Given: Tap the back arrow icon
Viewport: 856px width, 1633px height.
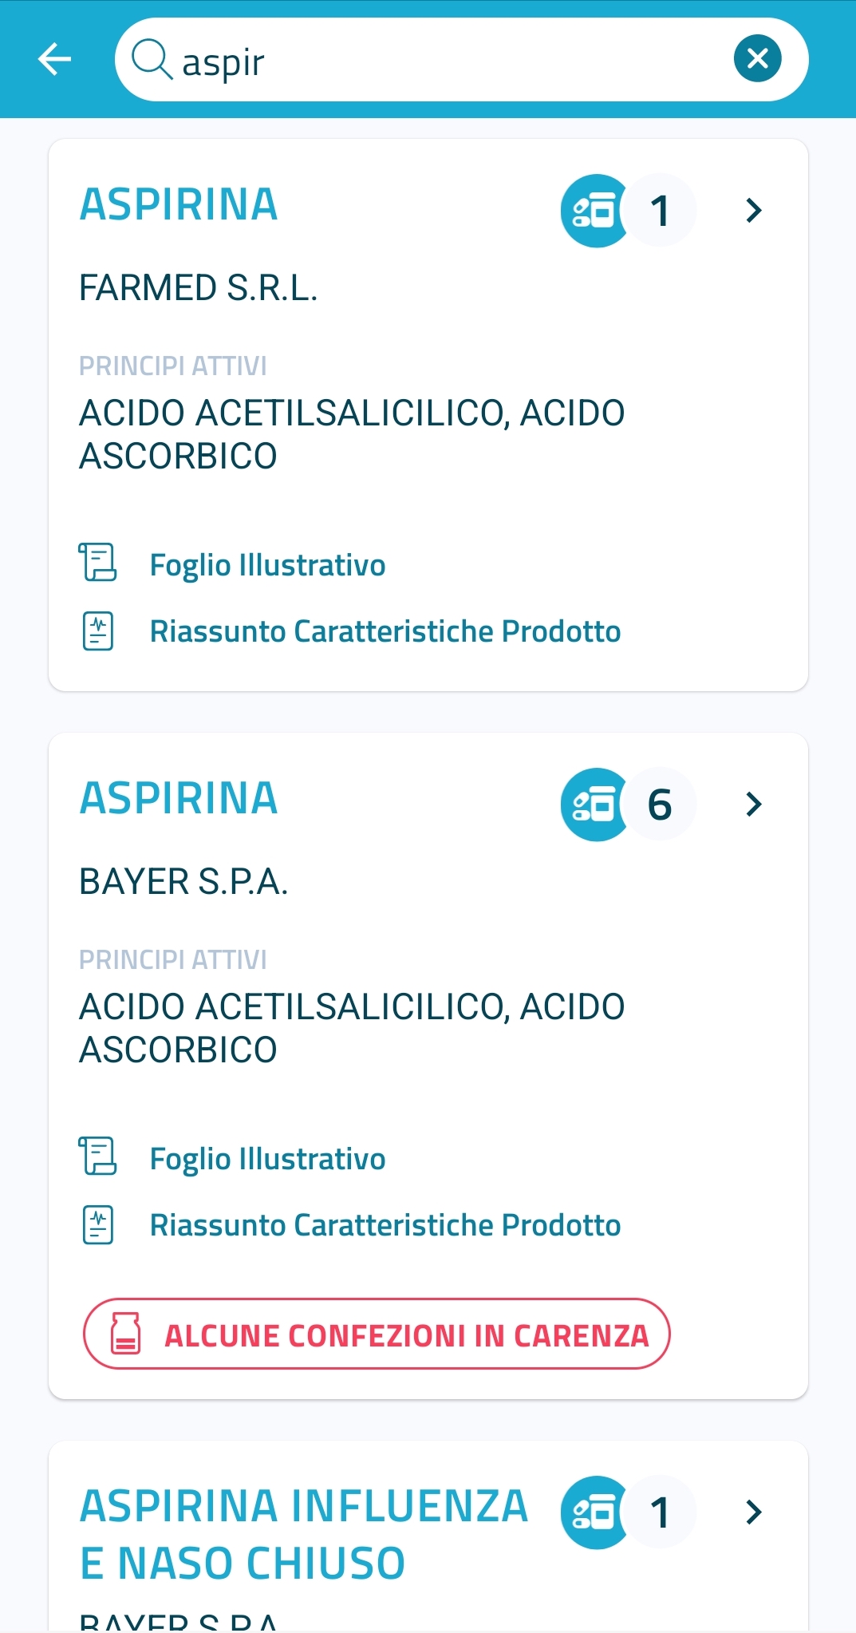Looking at the screenshot, I should pos(54,59).
